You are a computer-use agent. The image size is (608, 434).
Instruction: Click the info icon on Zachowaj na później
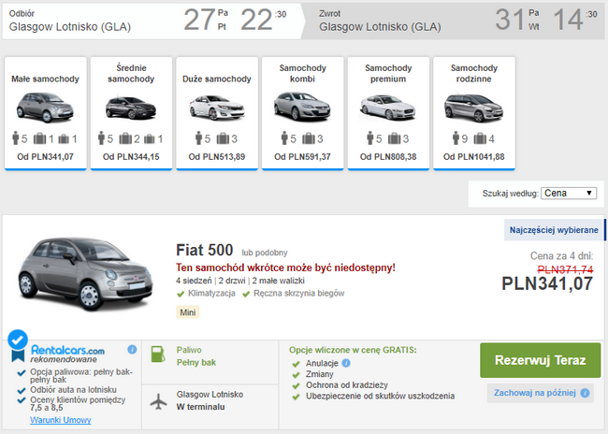tap(585, 393)
